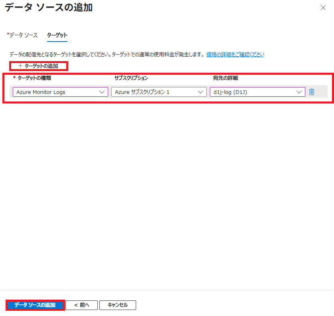This screenshot has height=316, width=334.
Task: Click the サブスクリプション column label
Action: pos(131,78)
